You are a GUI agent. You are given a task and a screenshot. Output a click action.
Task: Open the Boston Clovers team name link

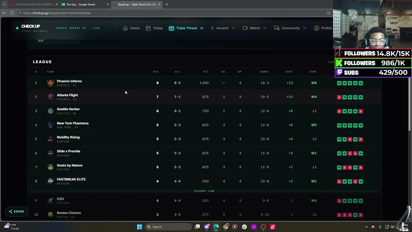pyautogui.click(x=69, y=213)
